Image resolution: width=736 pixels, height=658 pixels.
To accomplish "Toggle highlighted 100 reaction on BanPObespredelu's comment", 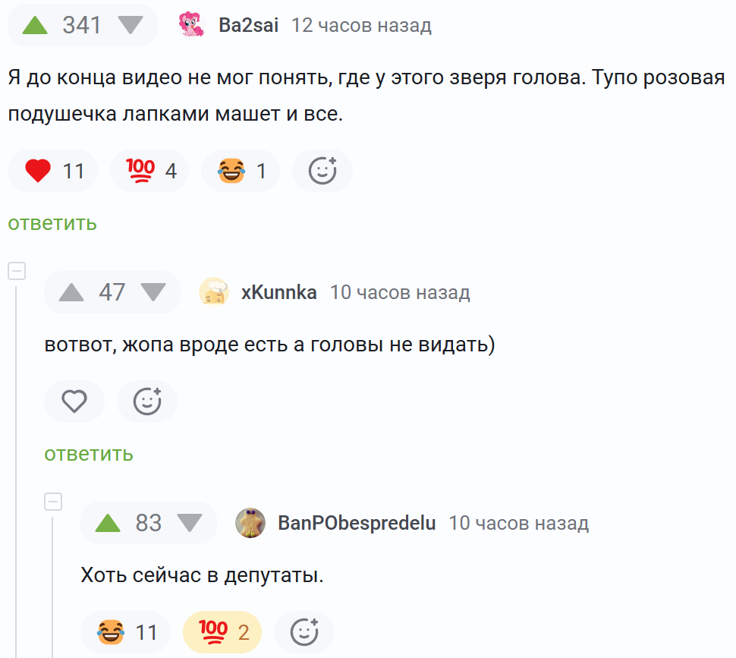I will (x=222, y=632).
